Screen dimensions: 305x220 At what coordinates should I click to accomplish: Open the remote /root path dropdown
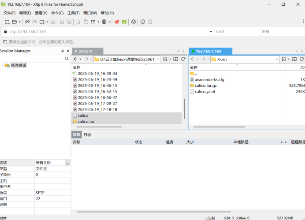point(277,59)
